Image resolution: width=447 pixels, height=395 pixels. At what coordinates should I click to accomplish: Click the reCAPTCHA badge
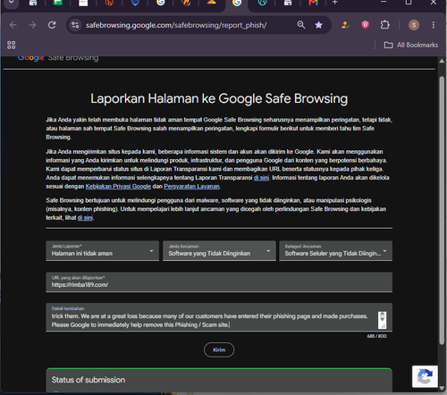(425, 376)
